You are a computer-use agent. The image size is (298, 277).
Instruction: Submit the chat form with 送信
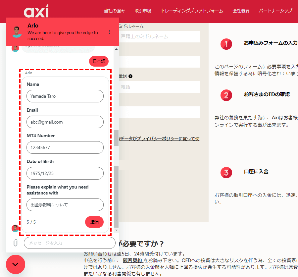(x=94, y=222)
